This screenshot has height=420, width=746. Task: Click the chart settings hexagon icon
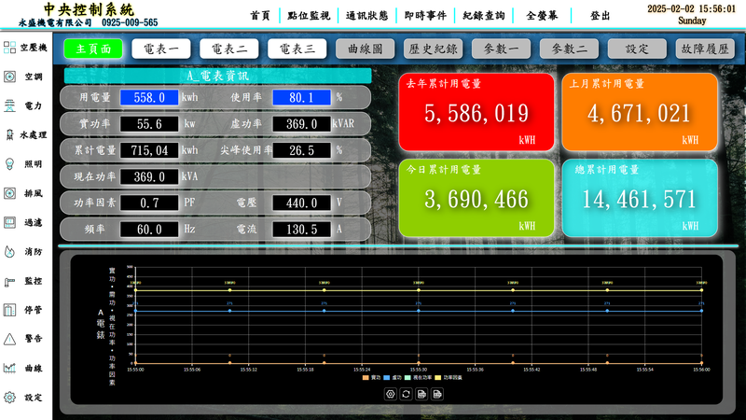tap(391, 394)
